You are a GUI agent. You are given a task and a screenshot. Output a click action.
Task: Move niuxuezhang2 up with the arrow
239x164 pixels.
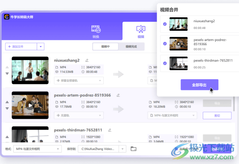[x=7, y=67]
